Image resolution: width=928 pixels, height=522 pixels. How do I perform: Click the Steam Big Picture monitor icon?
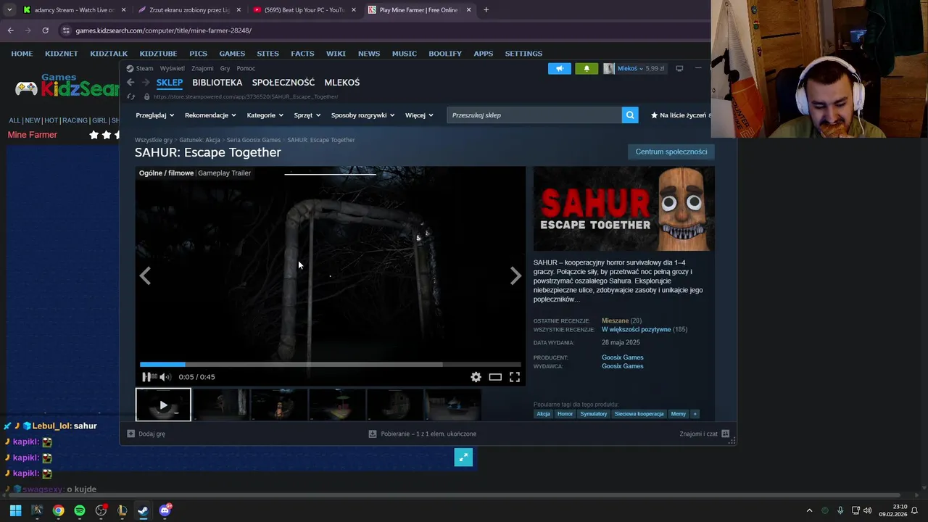(x=679, y=68)
